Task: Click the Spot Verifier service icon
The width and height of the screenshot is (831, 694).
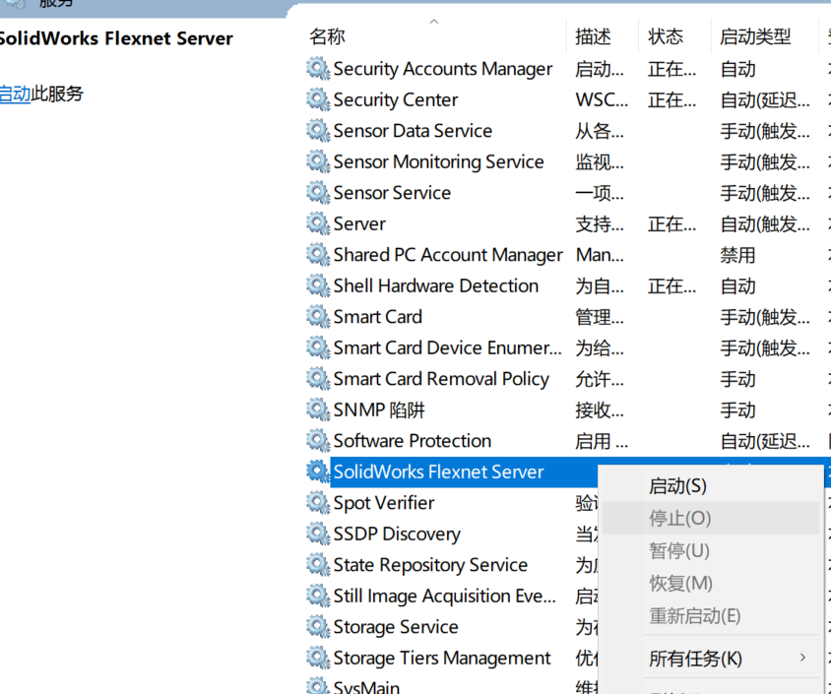Action: point(318,502)
